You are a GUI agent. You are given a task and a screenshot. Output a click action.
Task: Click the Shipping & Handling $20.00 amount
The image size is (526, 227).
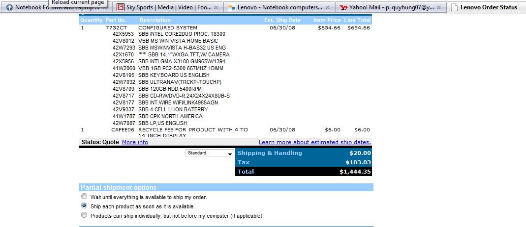[x=360, y=153]
